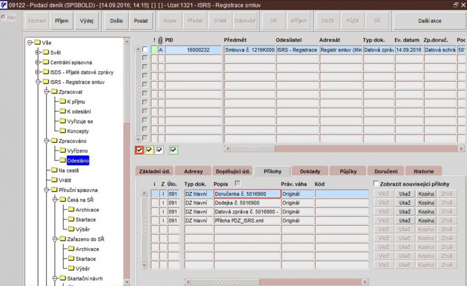Switch to the Základní úd. tab
The width and height of the screenshot is (467, 286).
pos(155,171)
